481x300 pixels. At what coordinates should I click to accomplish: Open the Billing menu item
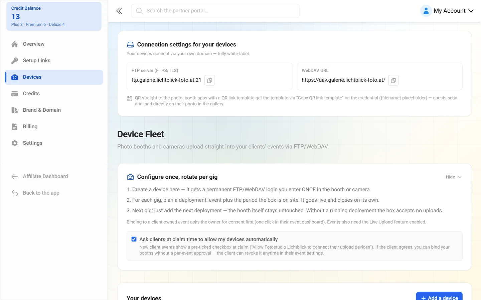54,127
